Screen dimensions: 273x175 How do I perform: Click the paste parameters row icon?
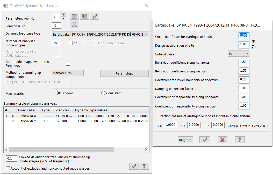84,16
